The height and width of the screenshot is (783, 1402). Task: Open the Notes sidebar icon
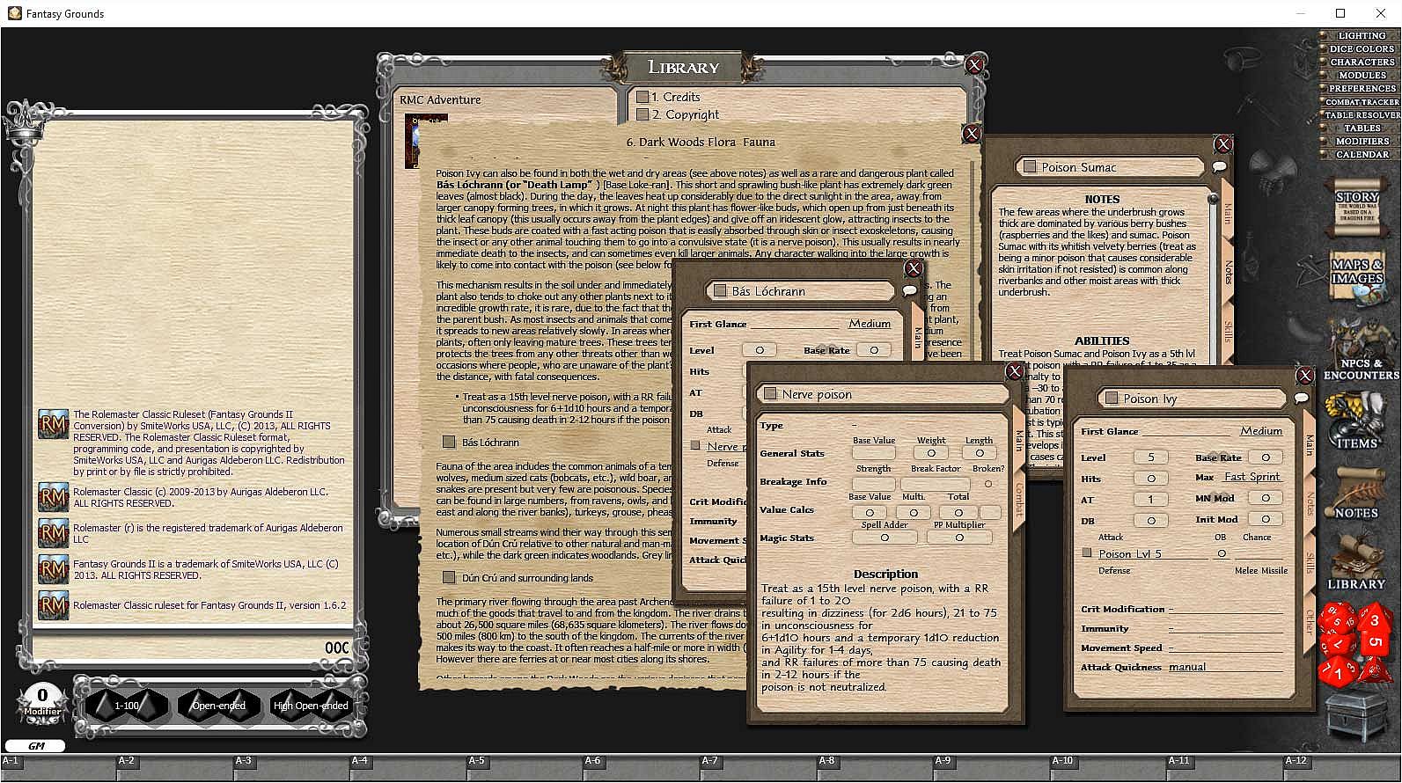(x=1356, y=494)
